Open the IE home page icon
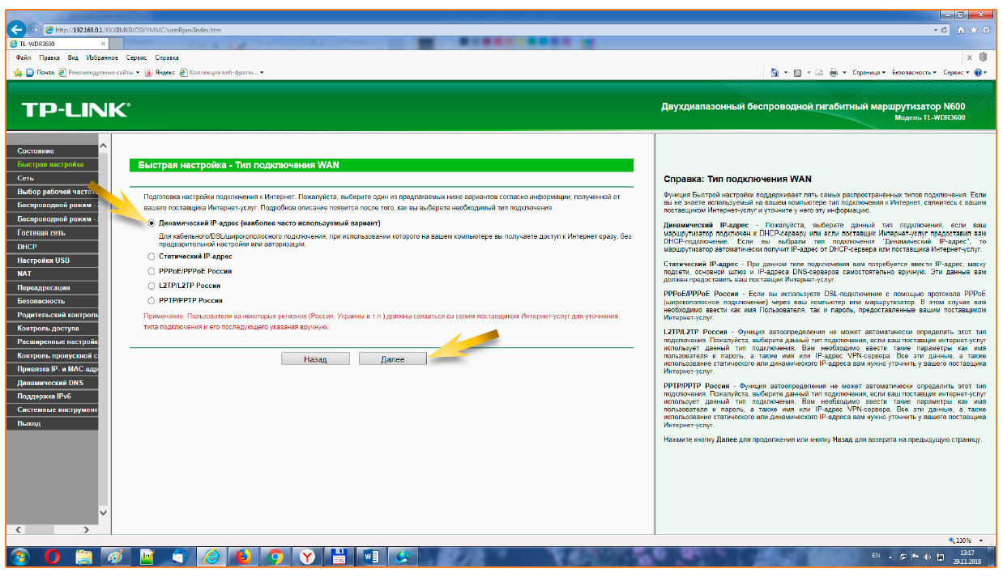This screenshot has width=1003, height=581. 961,30
